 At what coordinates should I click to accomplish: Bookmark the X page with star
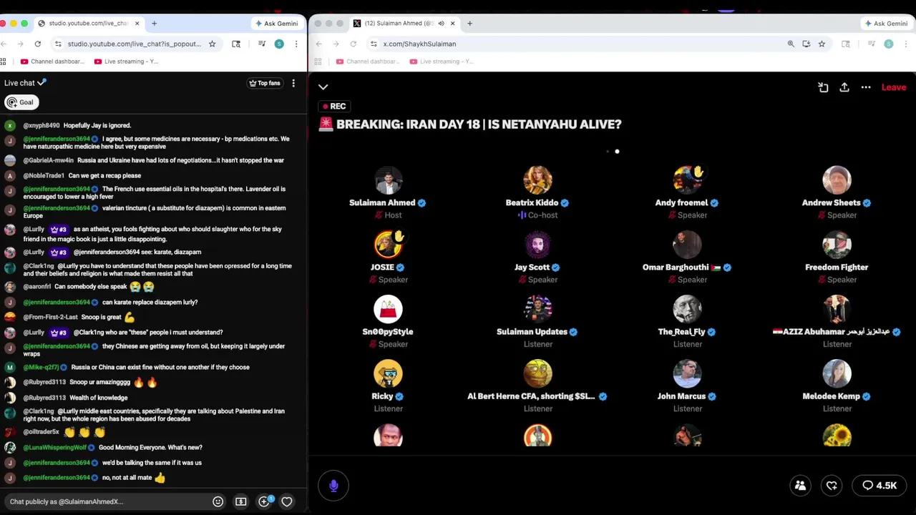[x=822, y=44]
